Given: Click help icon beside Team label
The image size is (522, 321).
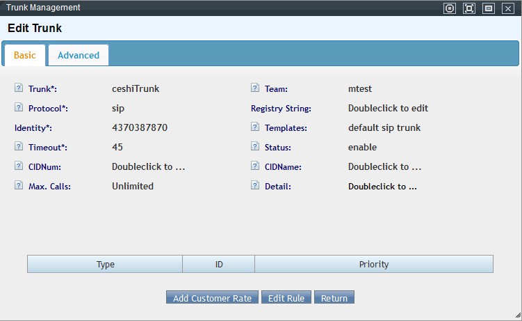Looking at the screenshot, I should tap(255, 89).
